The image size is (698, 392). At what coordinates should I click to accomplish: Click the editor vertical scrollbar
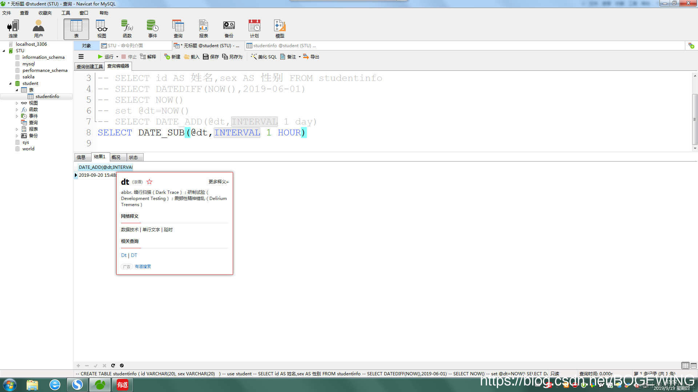pyautogui.click(x=695, y=119)
